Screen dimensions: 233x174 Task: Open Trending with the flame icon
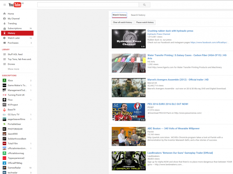tap(12, 23)
